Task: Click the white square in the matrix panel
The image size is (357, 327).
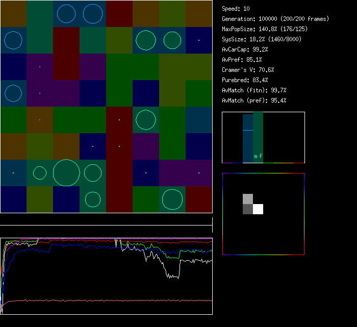Action: coord(258,209)
